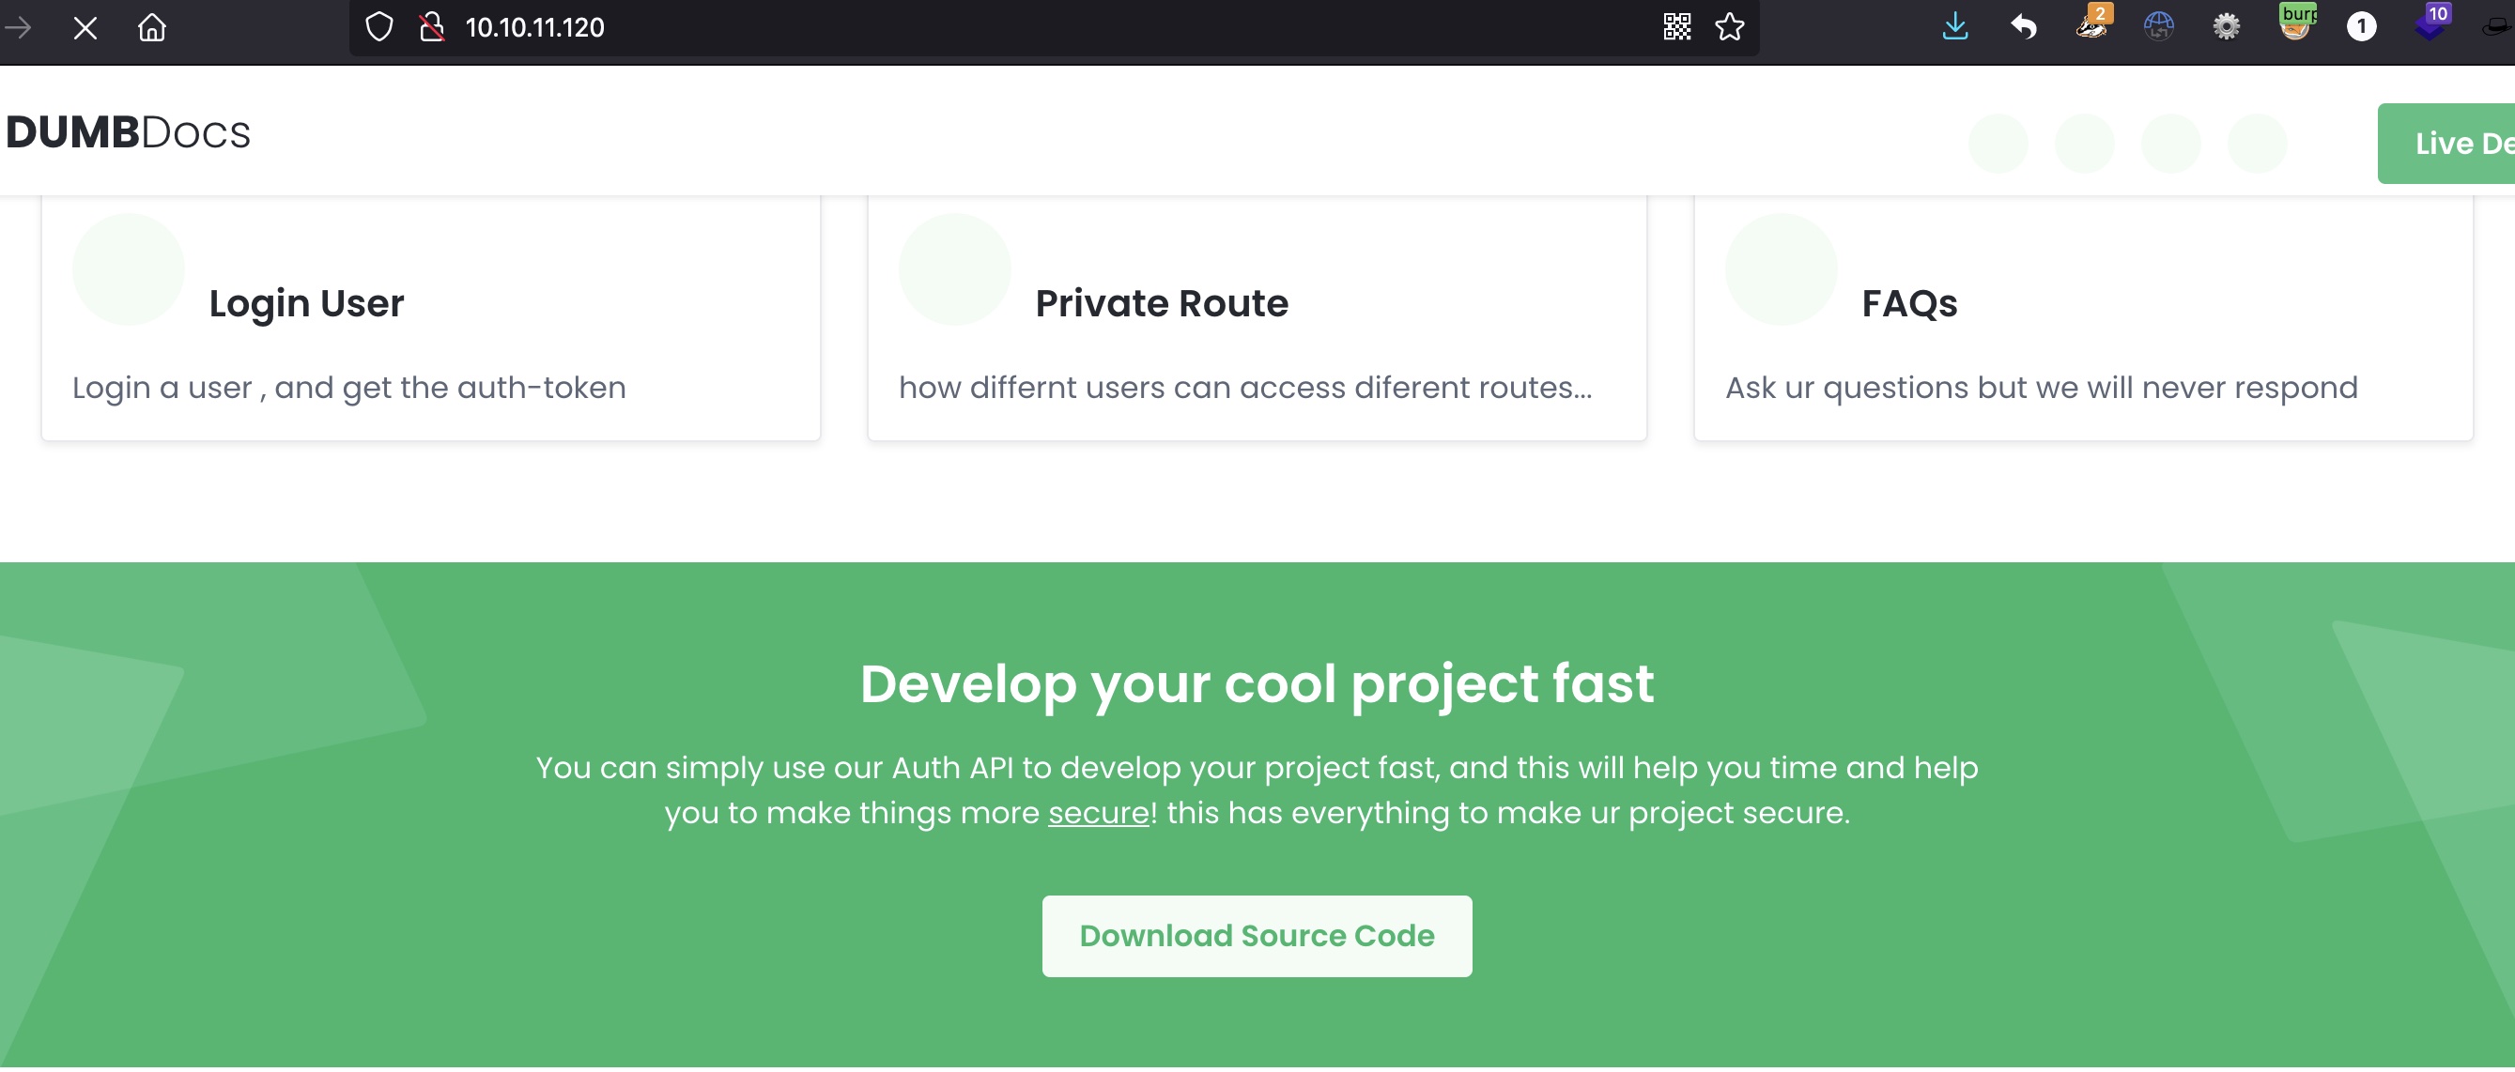This screenshot has height=1072, width=2515.
Task: Click the forward navigation arrow
Action: click(18, 27)
